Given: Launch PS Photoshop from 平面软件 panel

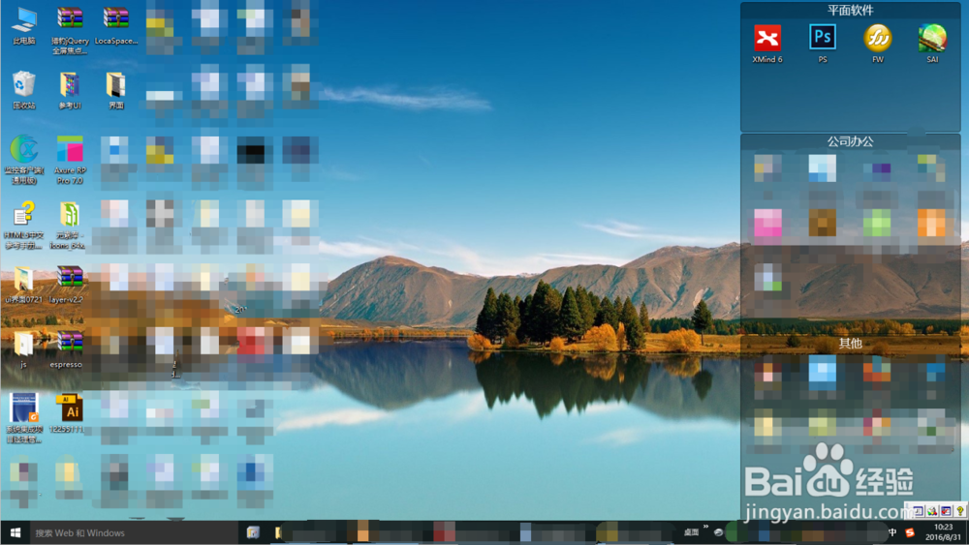Looking at the screenshot, I should coord(823,44).
